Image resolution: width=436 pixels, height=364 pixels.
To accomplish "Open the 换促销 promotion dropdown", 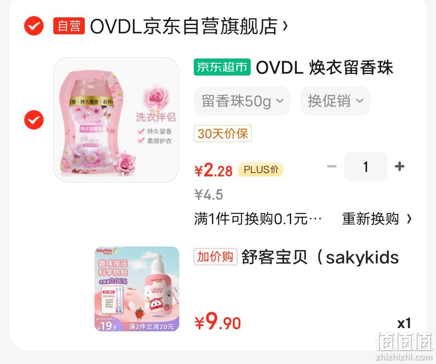I will (x=335, y=100).
